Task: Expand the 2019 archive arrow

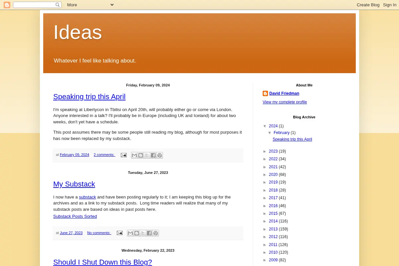Action: (265, 182)
